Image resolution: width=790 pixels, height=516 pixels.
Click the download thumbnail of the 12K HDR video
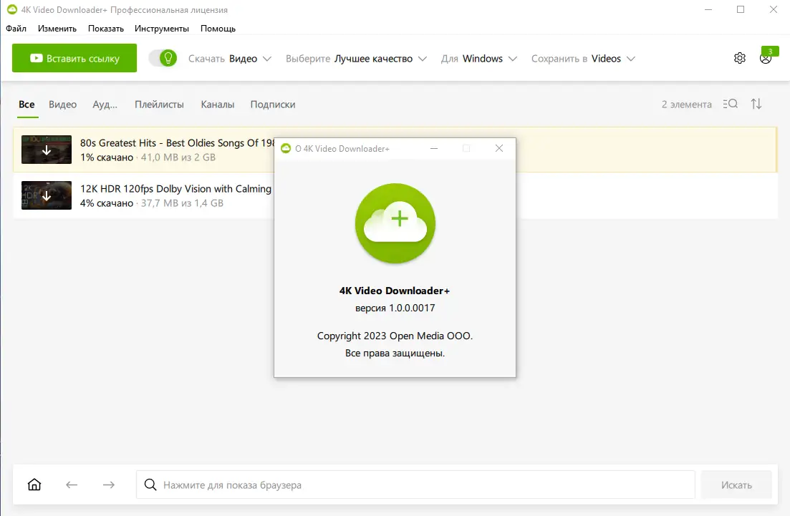46,195
